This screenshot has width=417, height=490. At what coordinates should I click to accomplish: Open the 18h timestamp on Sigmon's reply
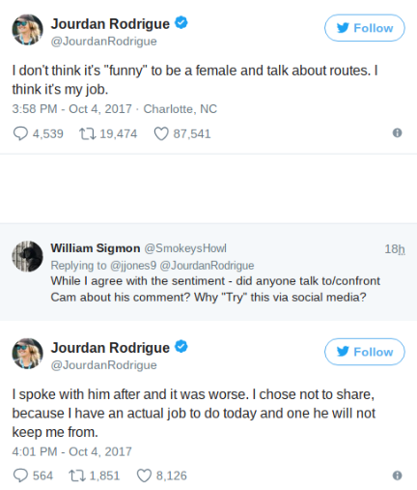(395, 249)
